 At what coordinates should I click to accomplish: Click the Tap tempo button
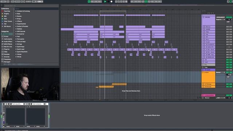coord(13,1)
